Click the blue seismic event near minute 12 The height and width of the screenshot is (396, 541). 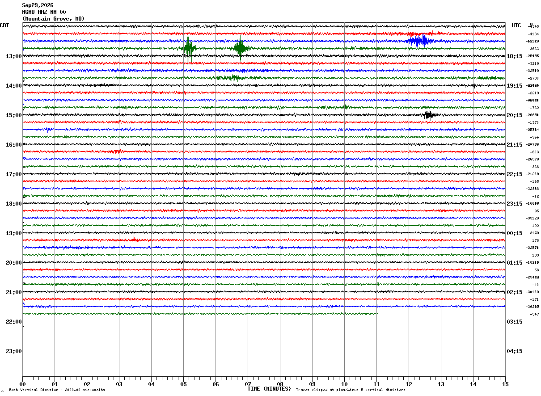419,41
